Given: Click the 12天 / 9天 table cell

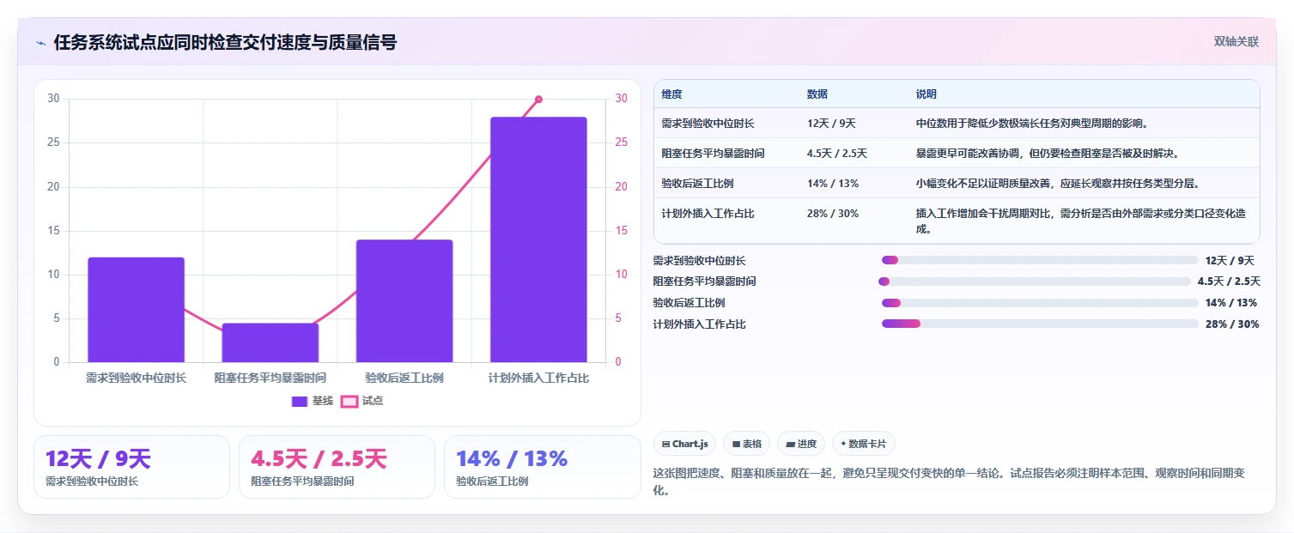Looking at the screenshot, I should [x=830, y=124].
